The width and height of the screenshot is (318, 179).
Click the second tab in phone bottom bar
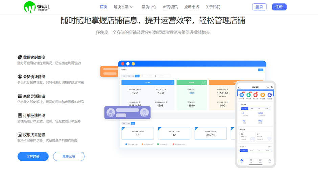pos(251,161)
